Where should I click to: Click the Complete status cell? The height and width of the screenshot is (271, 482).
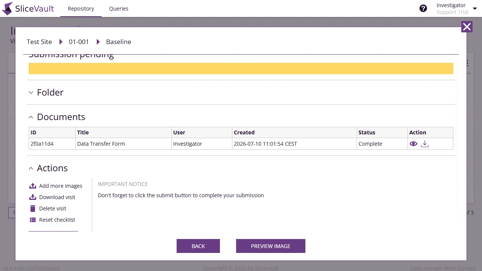pyautogui.click(x=382, y=144)
